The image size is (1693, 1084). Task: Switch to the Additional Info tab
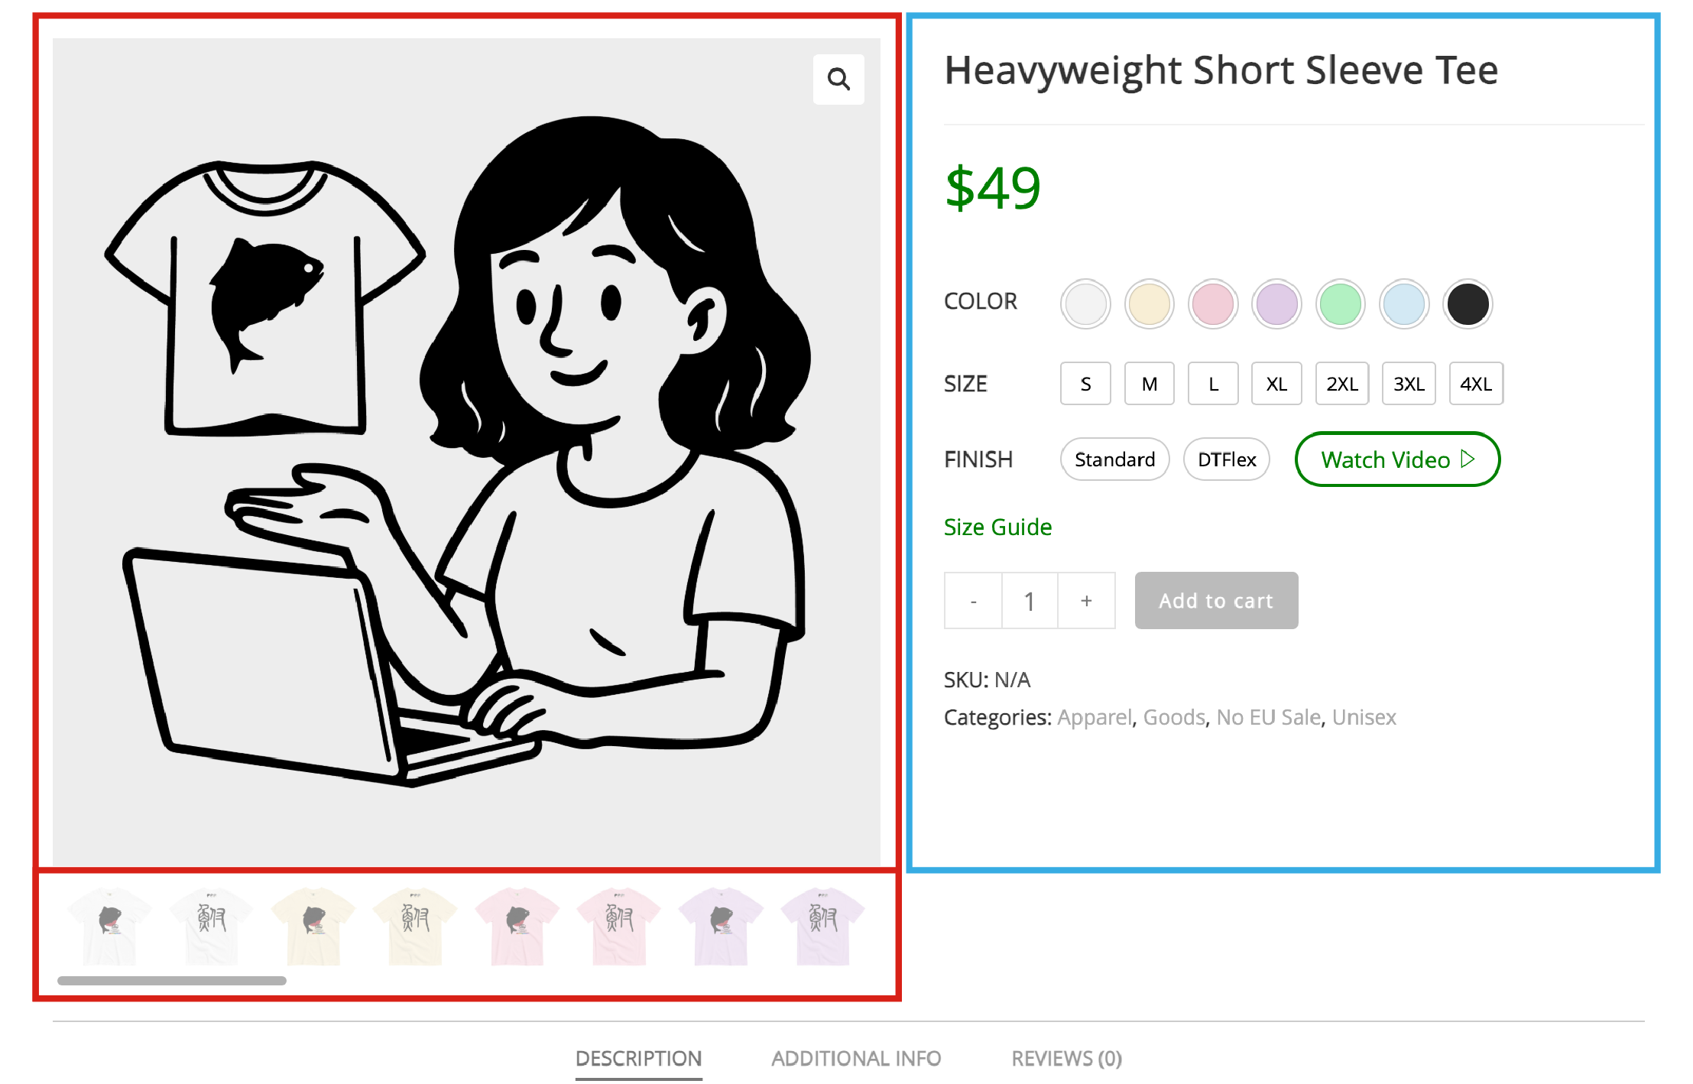[856, 1058]
